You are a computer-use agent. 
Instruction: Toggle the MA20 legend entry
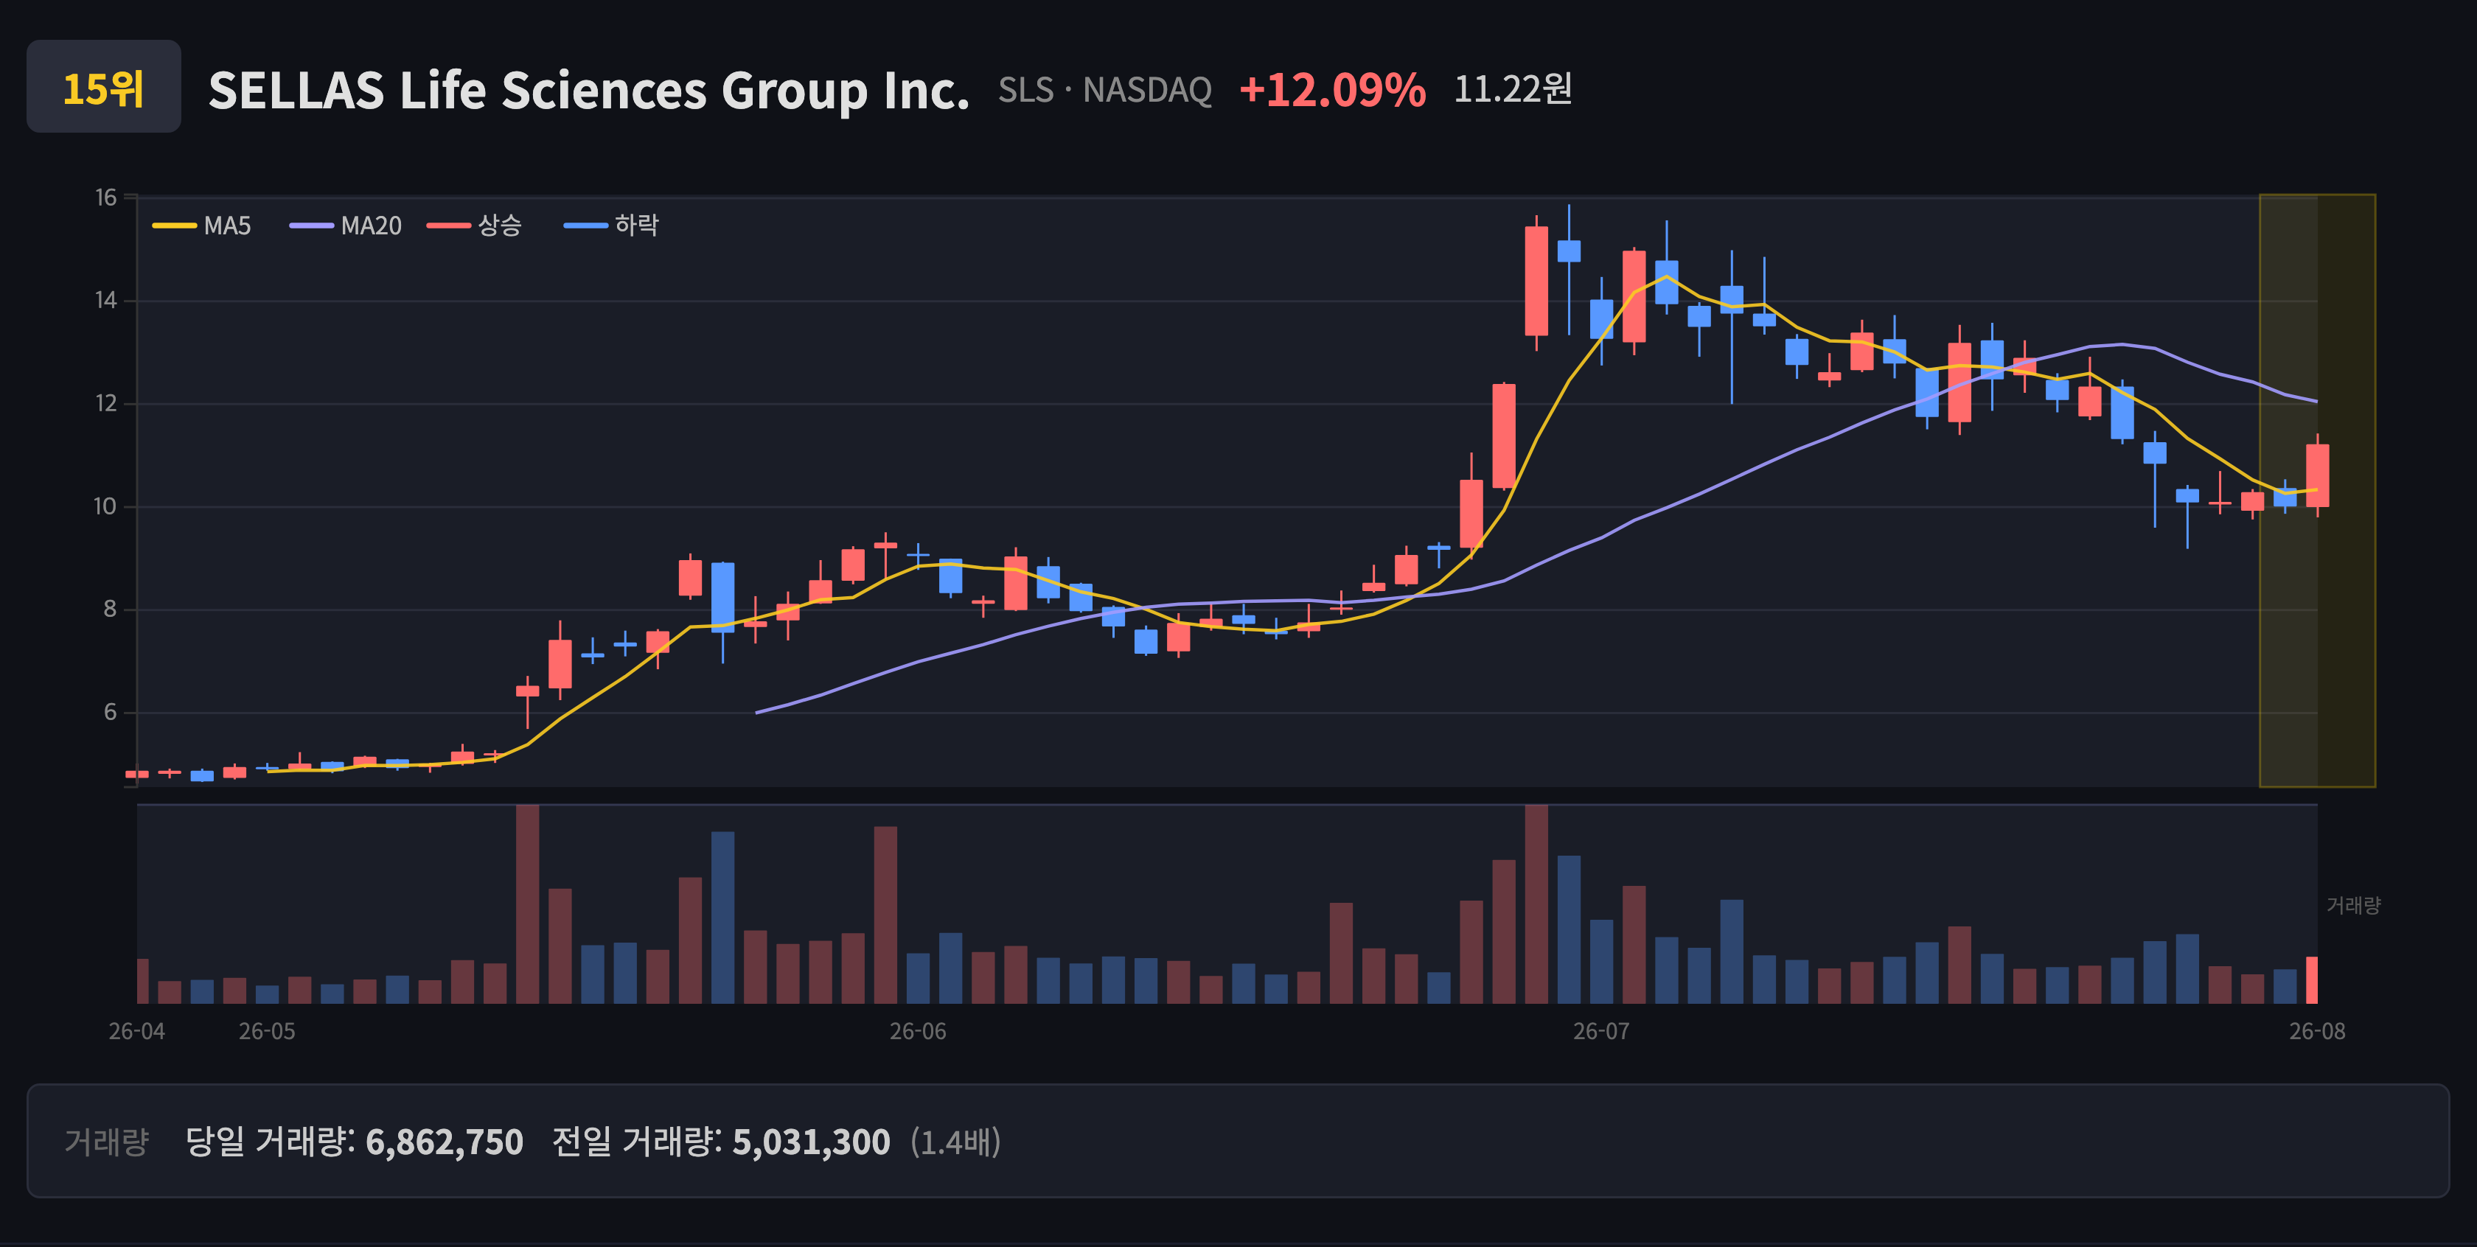click(346, 225)
